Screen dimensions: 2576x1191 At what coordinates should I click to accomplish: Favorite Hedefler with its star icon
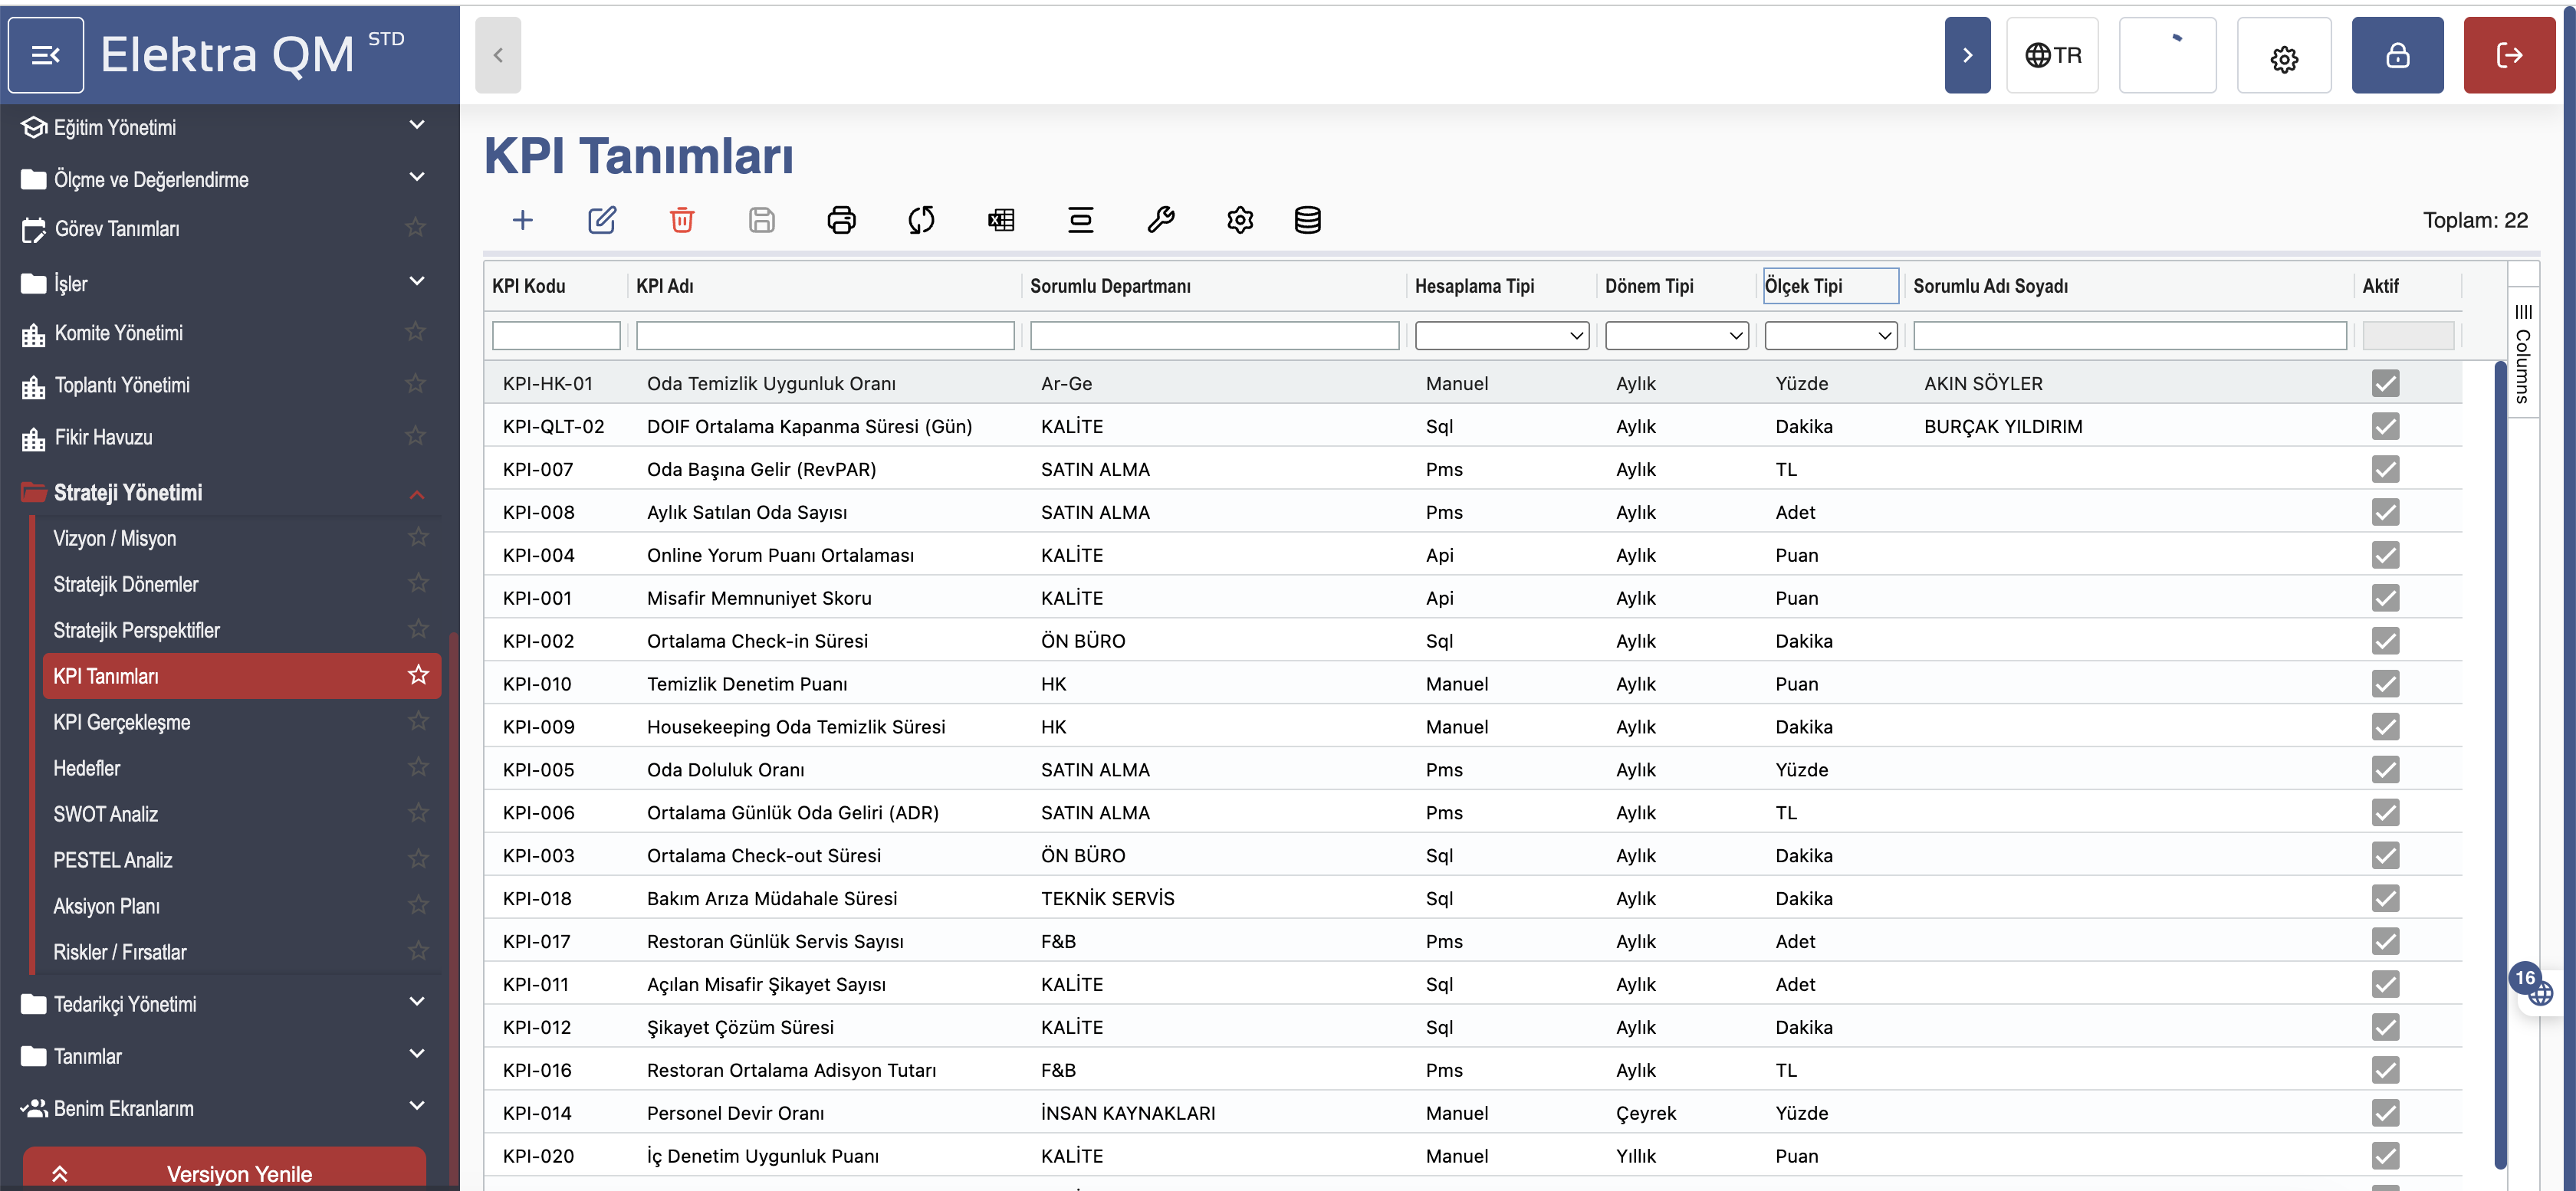point(418,767)
